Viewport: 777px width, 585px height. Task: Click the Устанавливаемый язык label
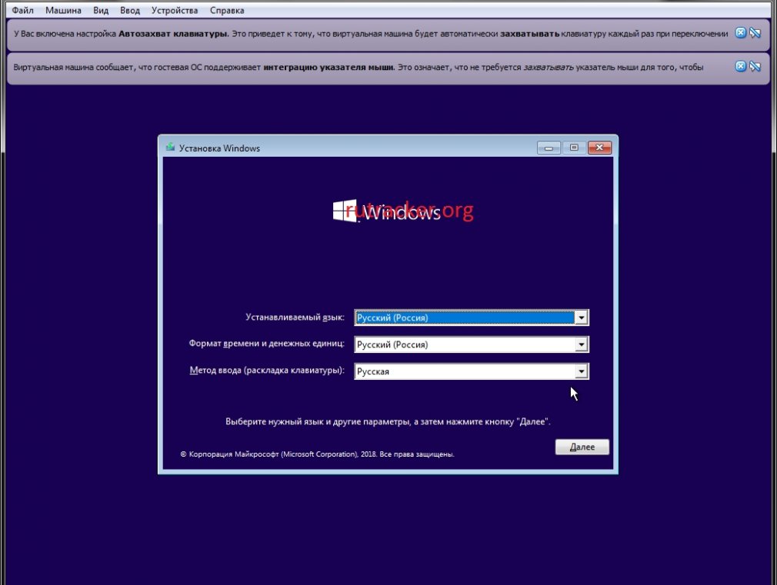pos(295,317)
